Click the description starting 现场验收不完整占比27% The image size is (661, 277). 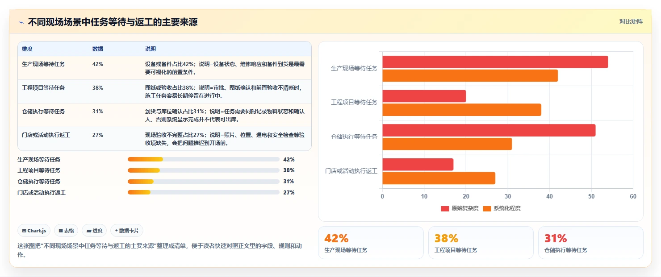[225, 139]
